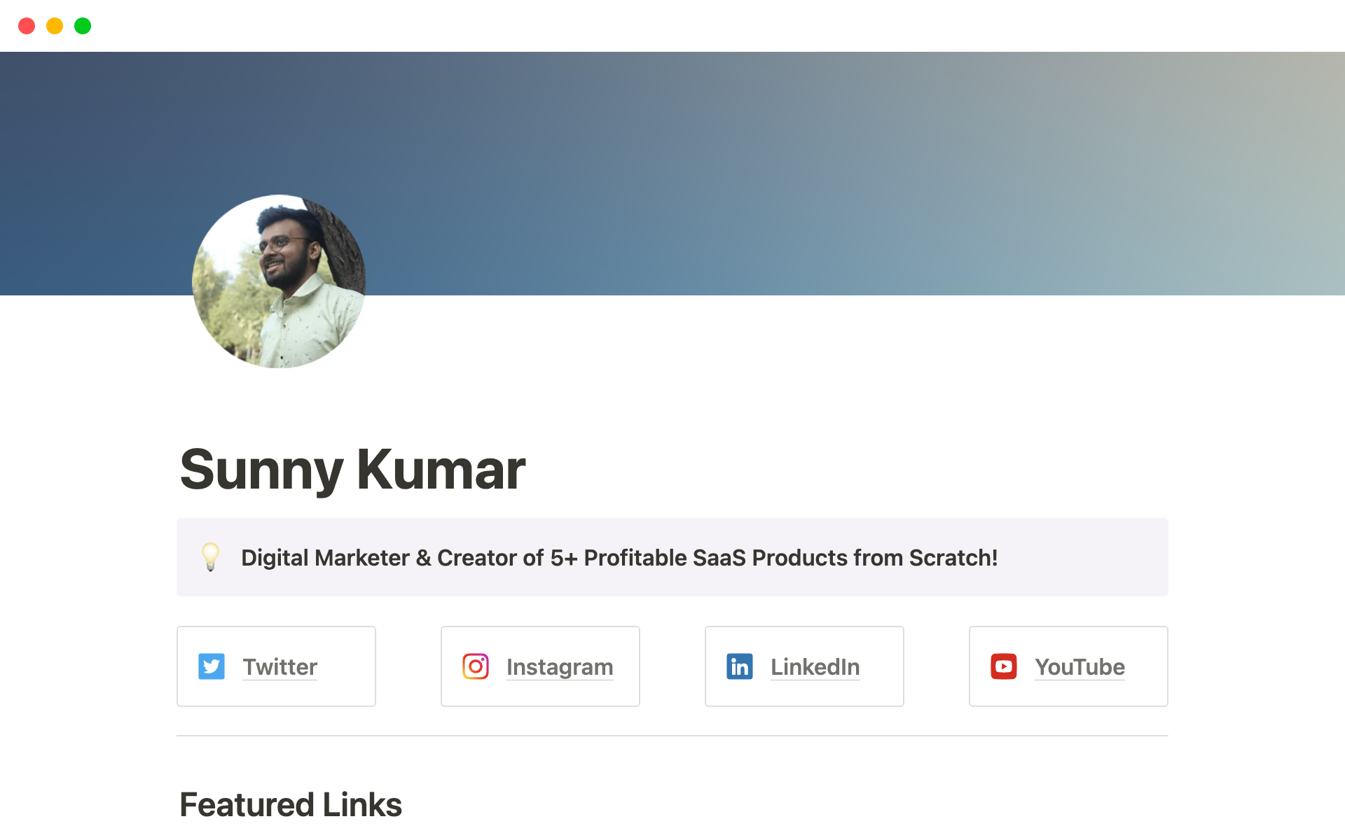Screen dimensions: 1345x840
Task: Minimize the window using the yellow button
Action: tap(55, 26)
